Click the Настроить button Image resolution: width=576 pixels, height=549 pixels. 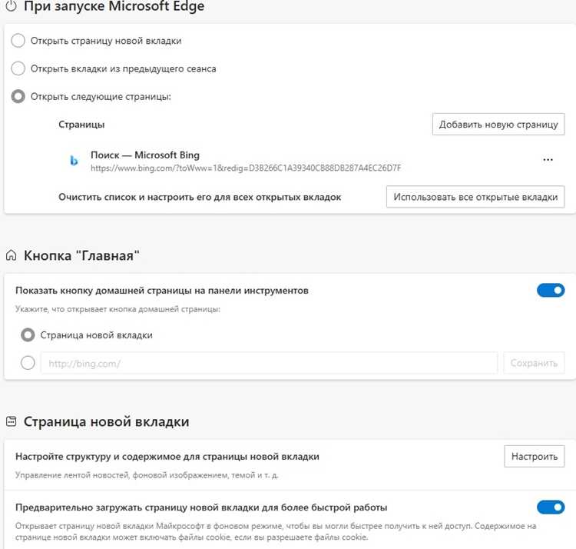tap(534, 456)
